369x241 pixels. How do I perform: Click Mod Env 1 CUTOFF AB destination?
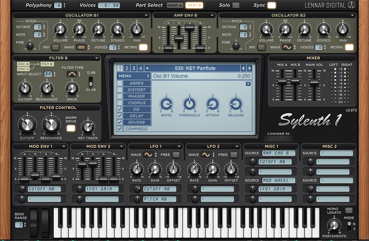44,189
